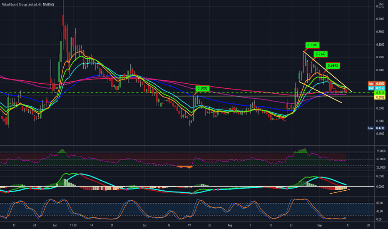The image size is (388, 229).
Task: Click the 16 date label on time axis
Action: click(x=271, y=225)
